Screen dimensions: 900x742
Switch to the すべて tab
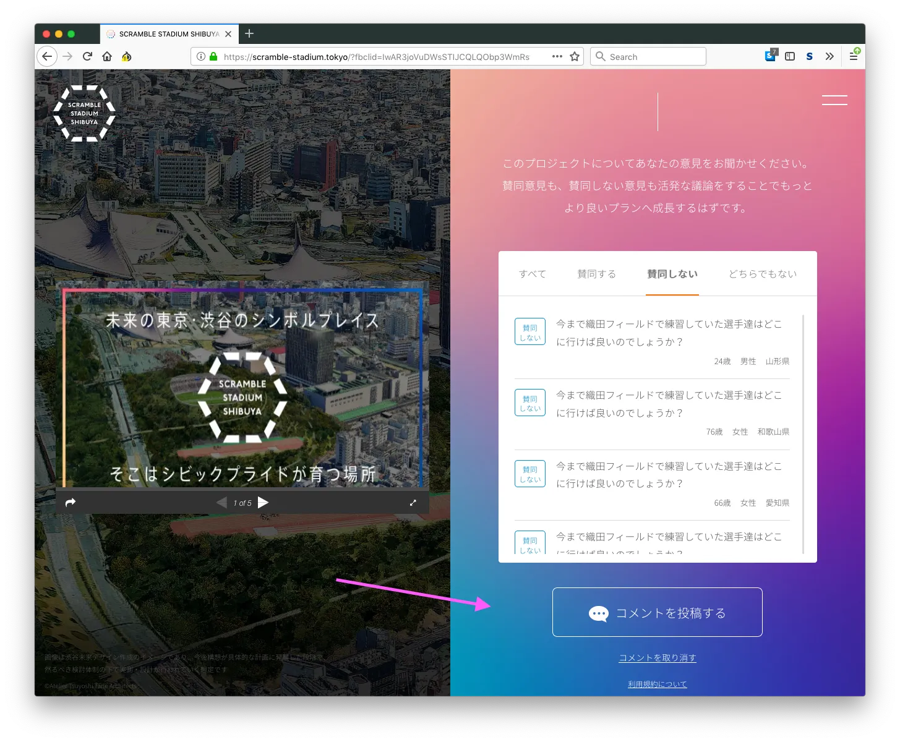(x=532, y=274)
